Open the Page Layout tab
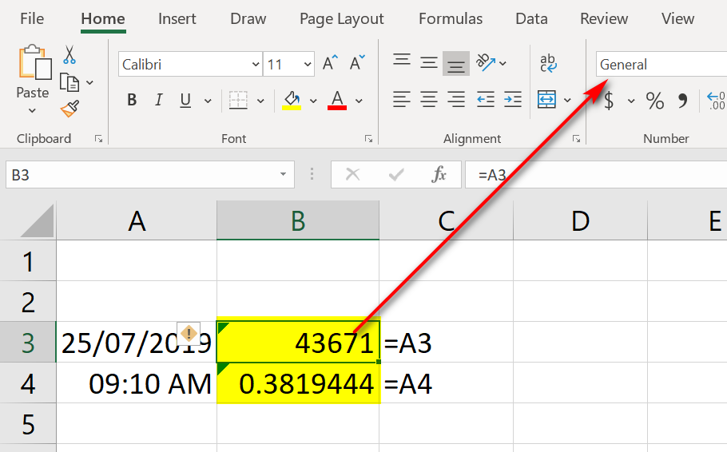This screenshot has height=452, width=727. (341, 19)
